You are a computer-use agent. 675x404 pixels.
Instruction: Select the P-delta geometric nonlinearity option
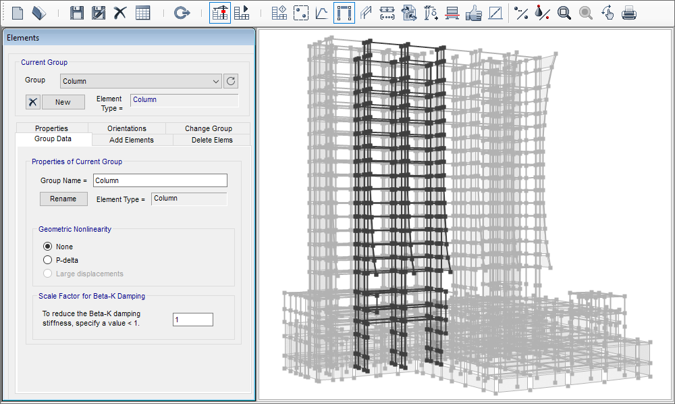click(x=47, y=260)
